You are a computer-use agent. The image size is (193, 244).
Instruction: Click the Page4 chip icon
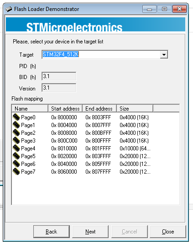click(x=16, y=148)
